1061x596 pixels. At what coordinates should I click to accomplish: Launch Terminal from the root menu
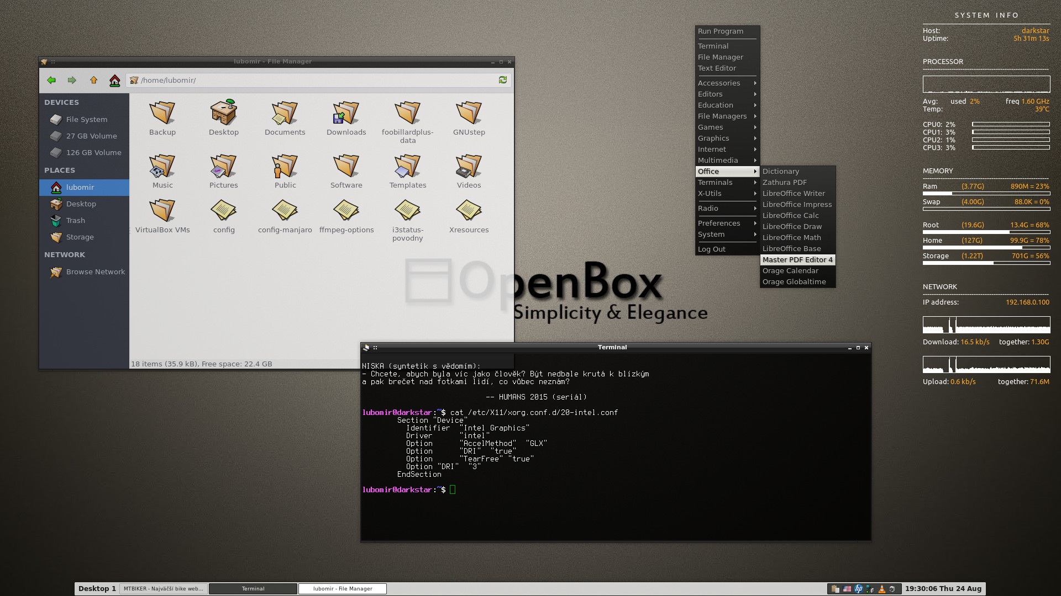[x=727, y=46]
